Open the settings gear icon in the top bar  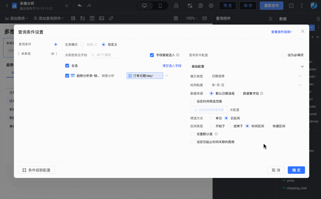[x=211, y=6]
